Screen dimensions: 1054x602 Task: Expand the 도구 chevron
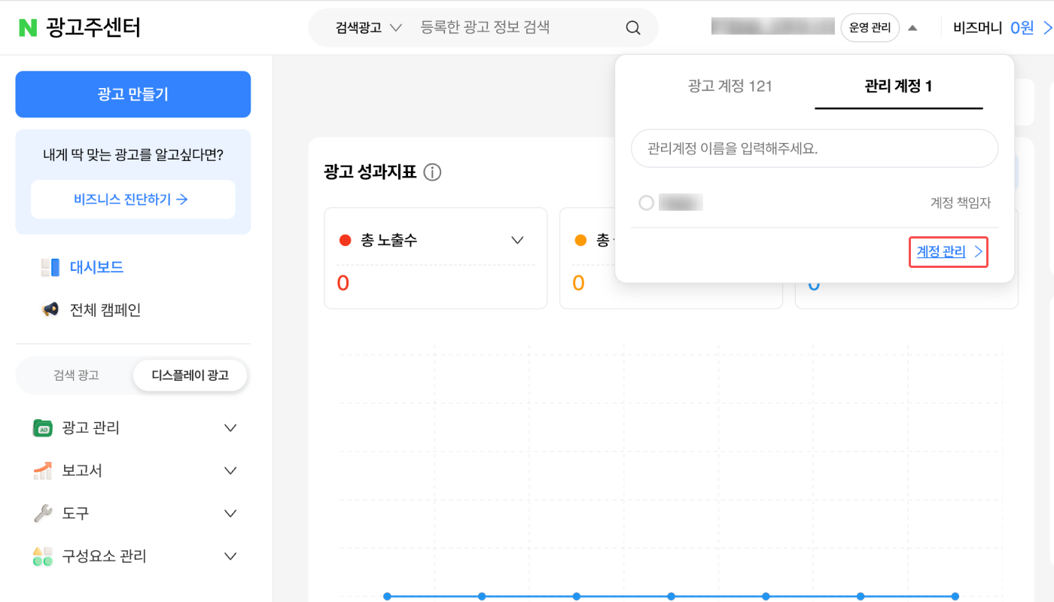[231, 514]
